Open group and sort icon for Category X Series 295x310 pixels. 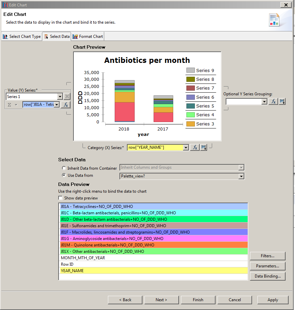[x=203, y=147]
